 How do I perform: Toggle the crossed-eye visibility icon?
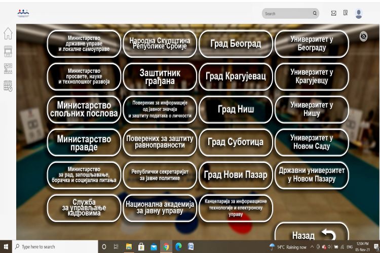(363, 36)
